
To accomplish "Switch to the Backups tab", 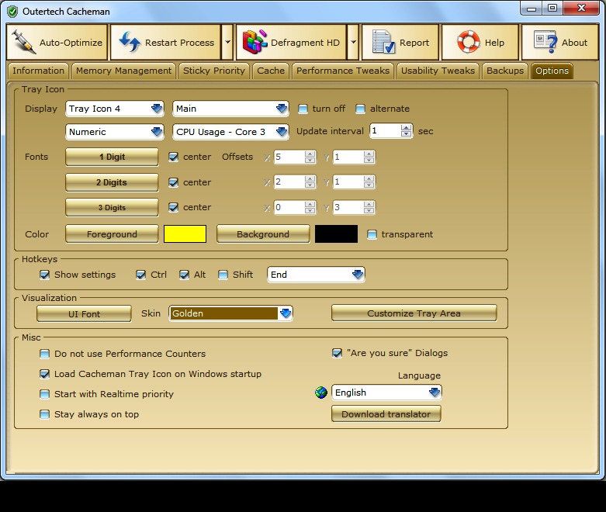I will coord(505,71).
